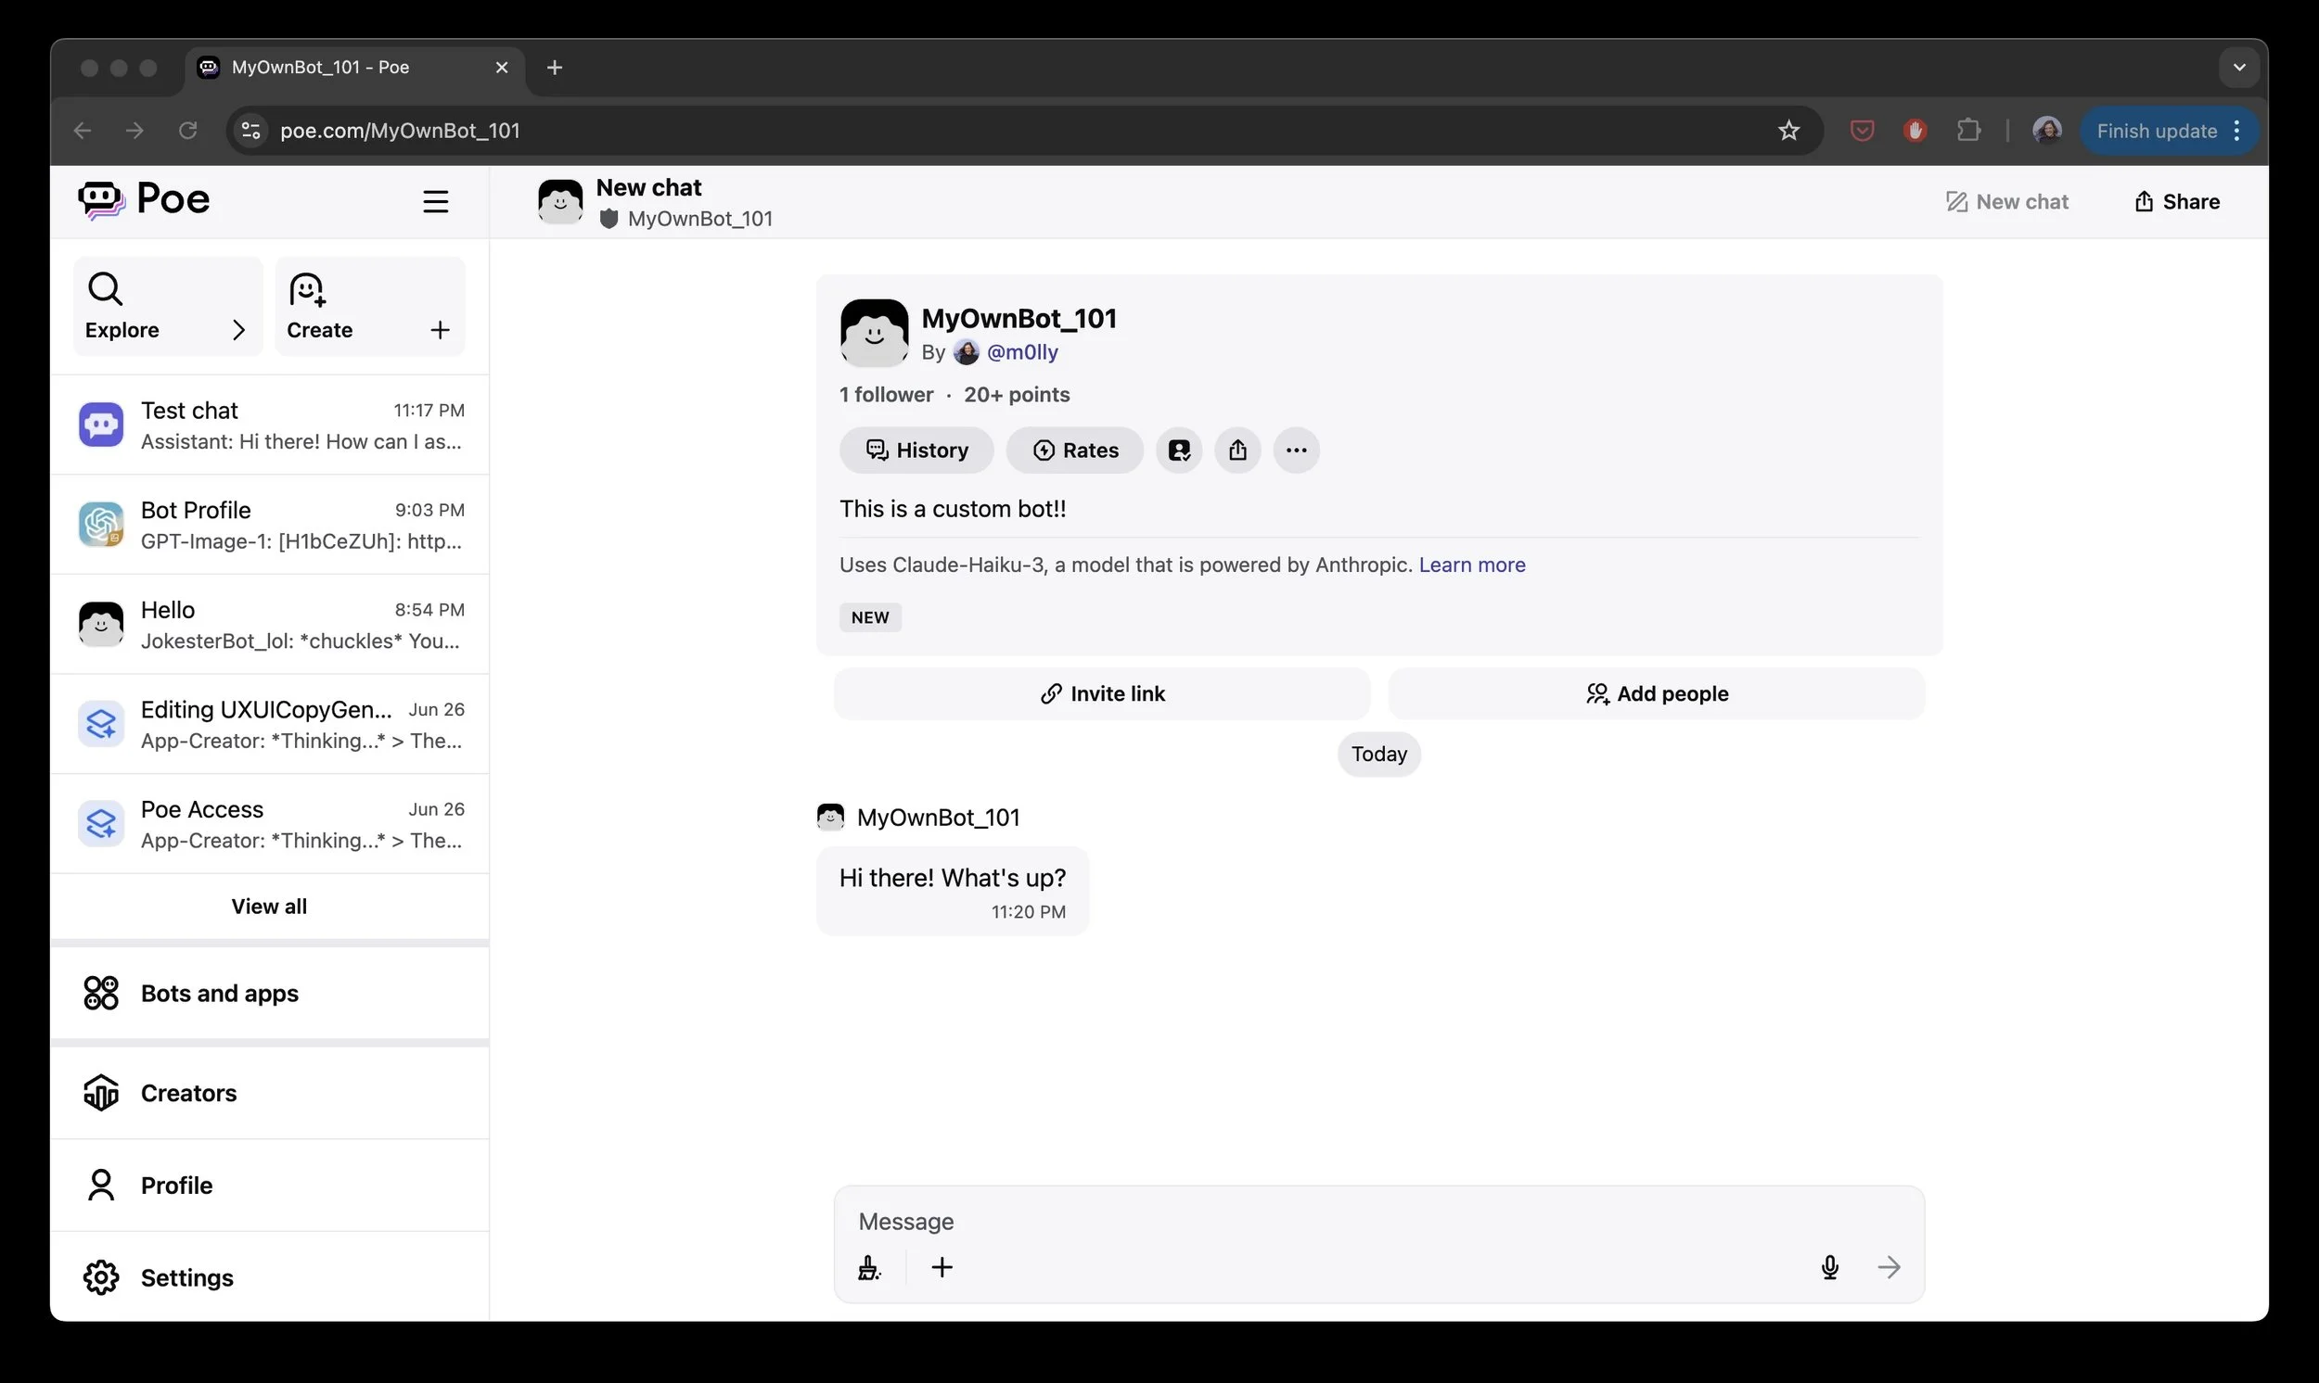Image resolution: width=2319 pixels, height=1383 pixels.
Task: Open Settings in the sidebar
Action: coord(186,1277)
